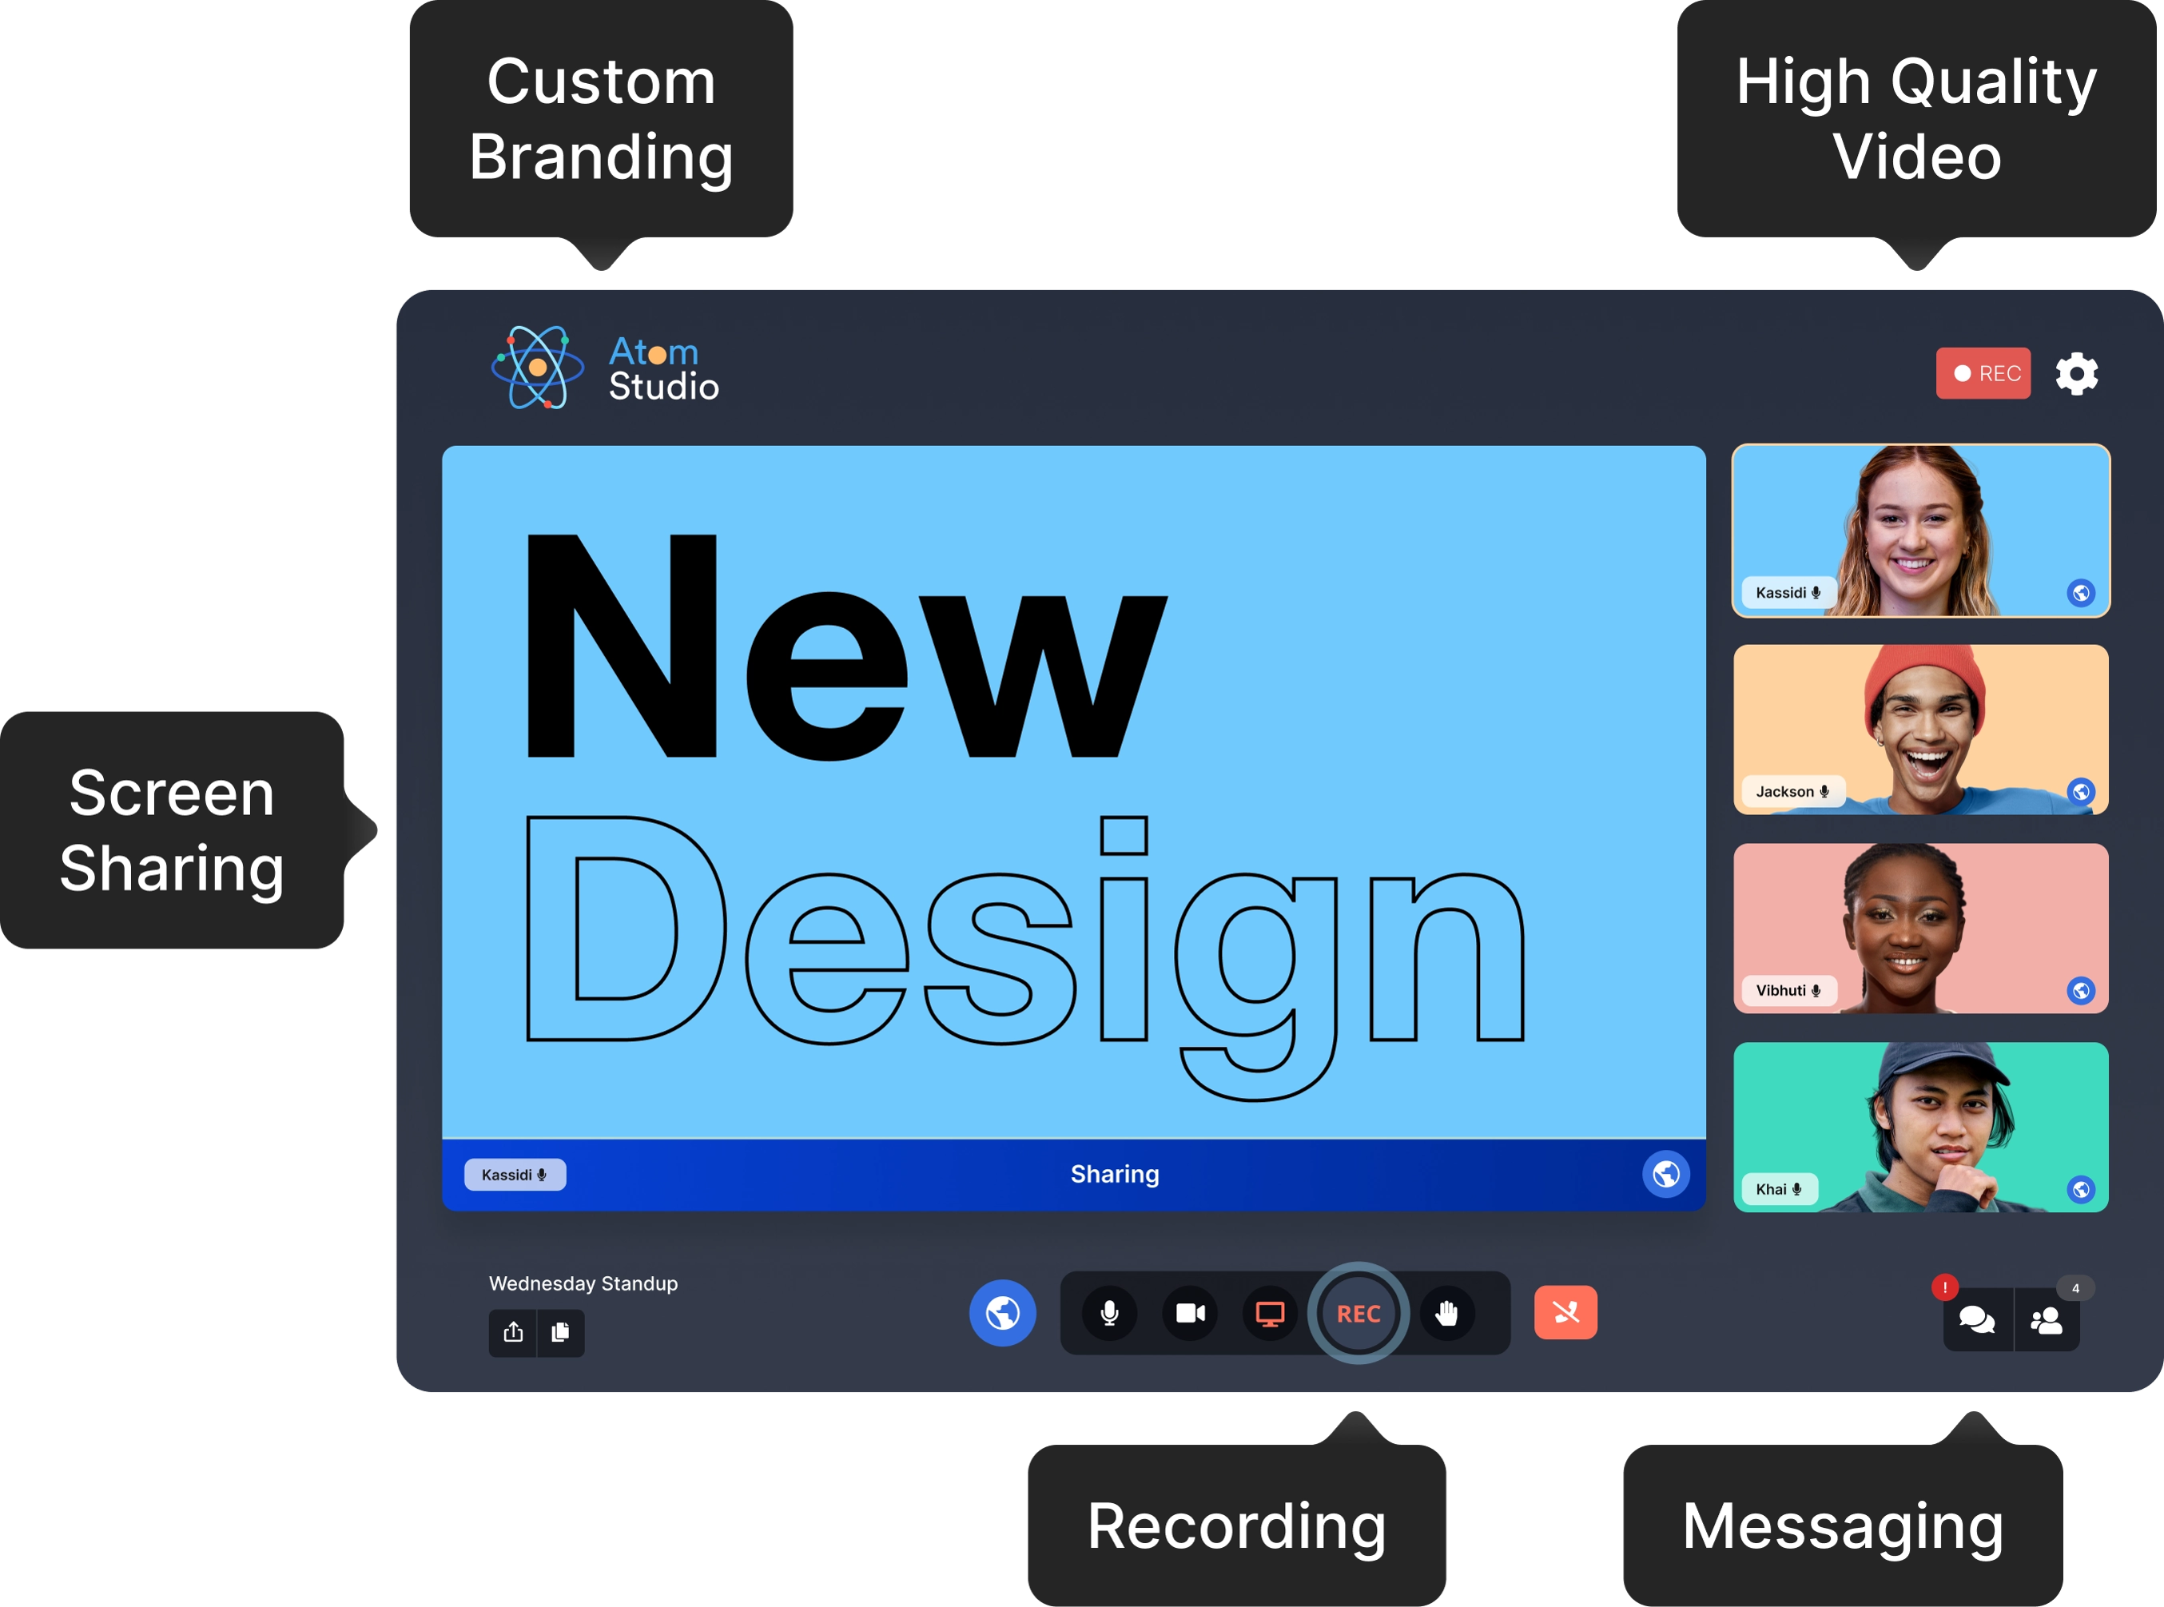Leave call with orange hang-up button
Screen dimensions: 2164x1607
[x=1565, y=1312]
